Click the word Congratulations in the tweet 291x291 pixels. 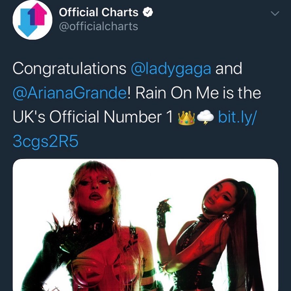[69, 69]
